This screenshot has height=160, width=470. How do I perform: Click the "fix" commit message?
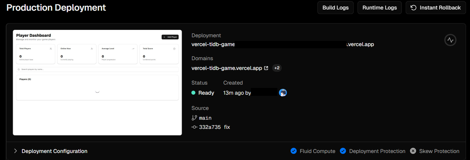[227, 127]
